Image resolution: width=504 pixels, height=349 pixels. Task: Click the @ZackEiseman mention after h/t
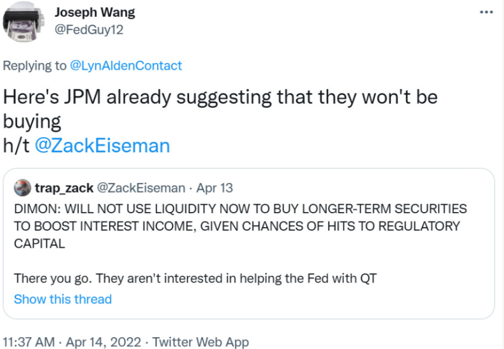(102, 145)
